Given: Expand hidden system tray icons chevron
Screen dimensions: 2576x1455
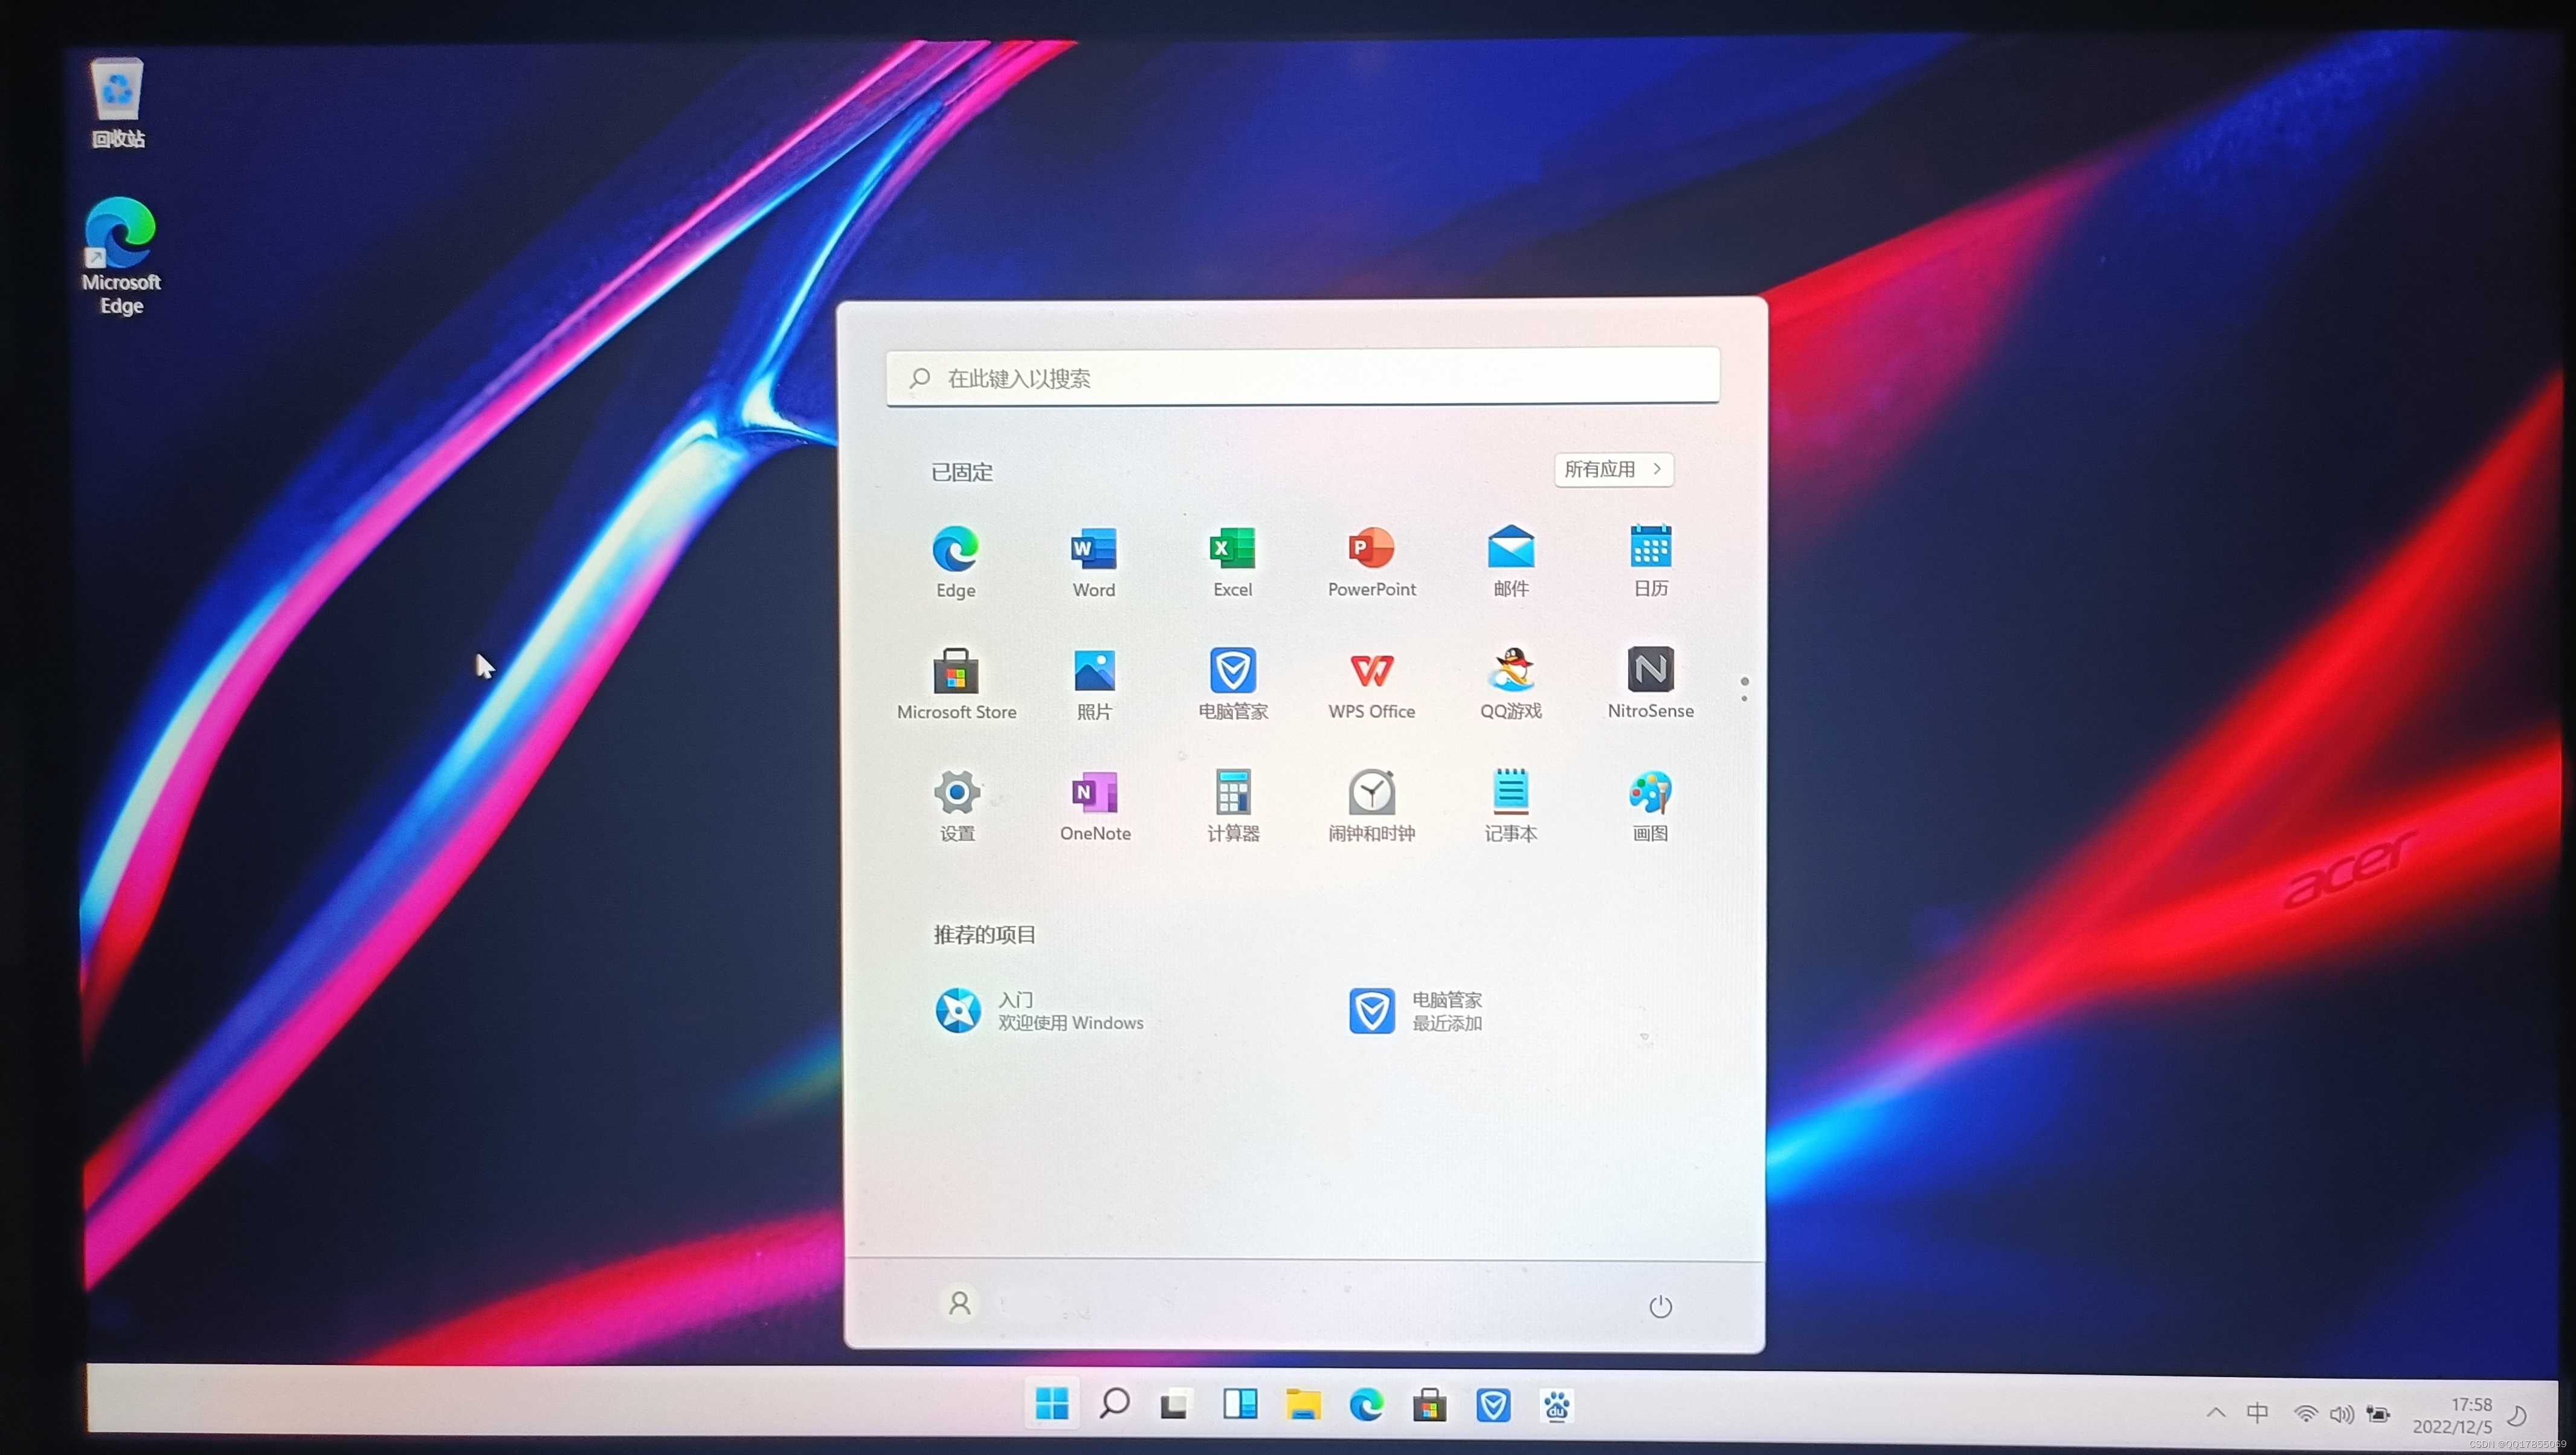Looking at the screenshot, I should [x=2216, y=1412].
